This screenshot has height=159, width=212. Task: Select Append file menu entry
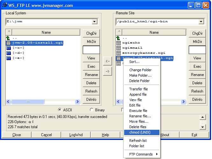click(x=142, y=94)
